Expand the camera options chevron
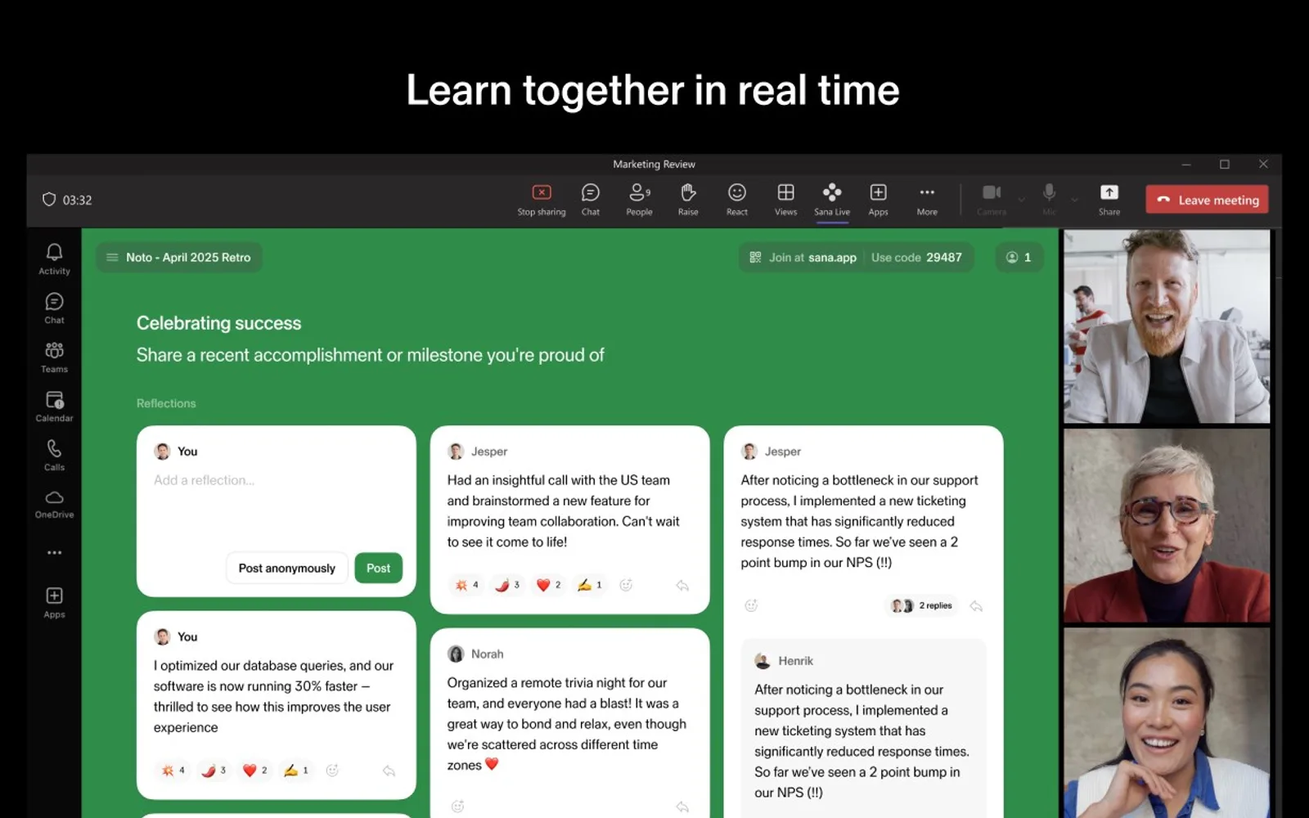 point(1021,200)
